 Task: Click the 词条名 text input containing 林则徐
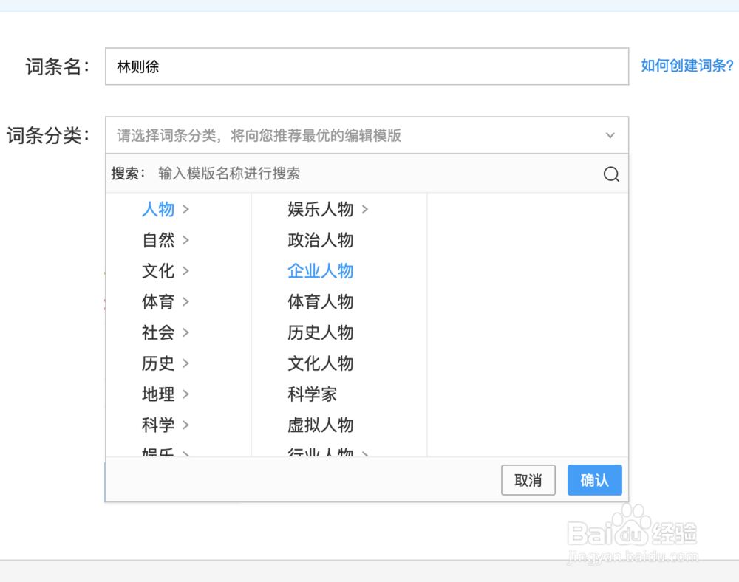[x=367, y=66]
